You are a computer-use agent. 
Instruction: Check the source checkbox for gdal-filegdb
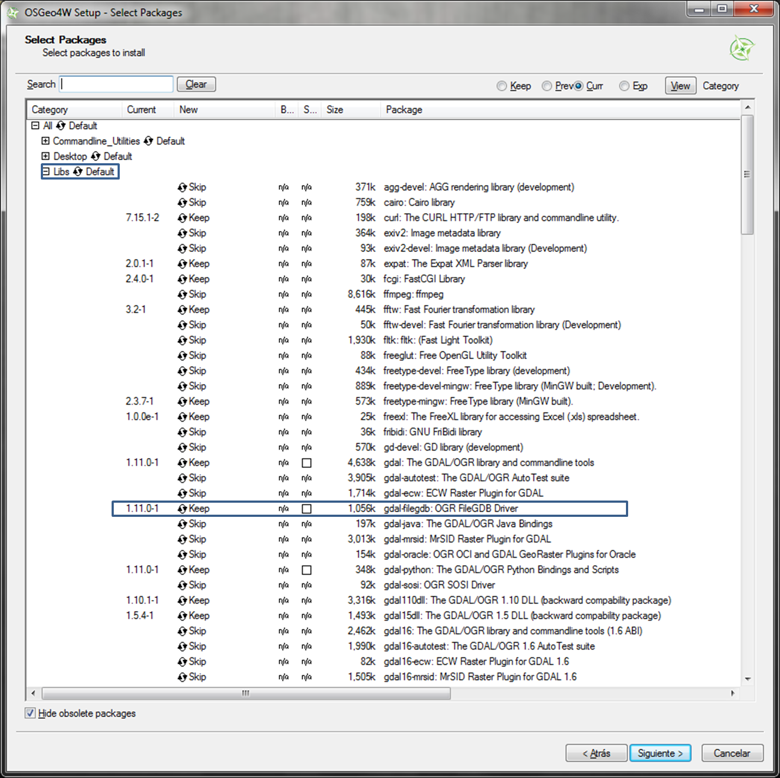pos(307,509)
